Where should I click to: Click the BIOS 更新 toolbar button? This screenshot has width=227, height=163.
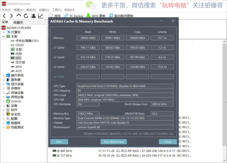[96, 16]
